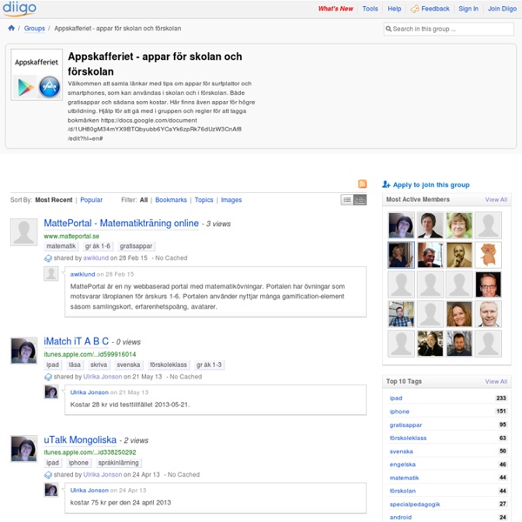Select ipad in Top 10 Tags
Image resolution: width=522 pixels, height=522 pixels.
[396, 398]
